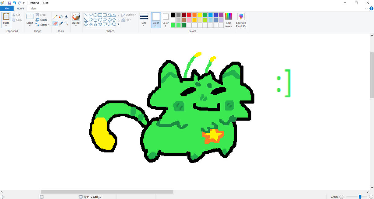
Task: Undo the last action
Action: [14, 3]
